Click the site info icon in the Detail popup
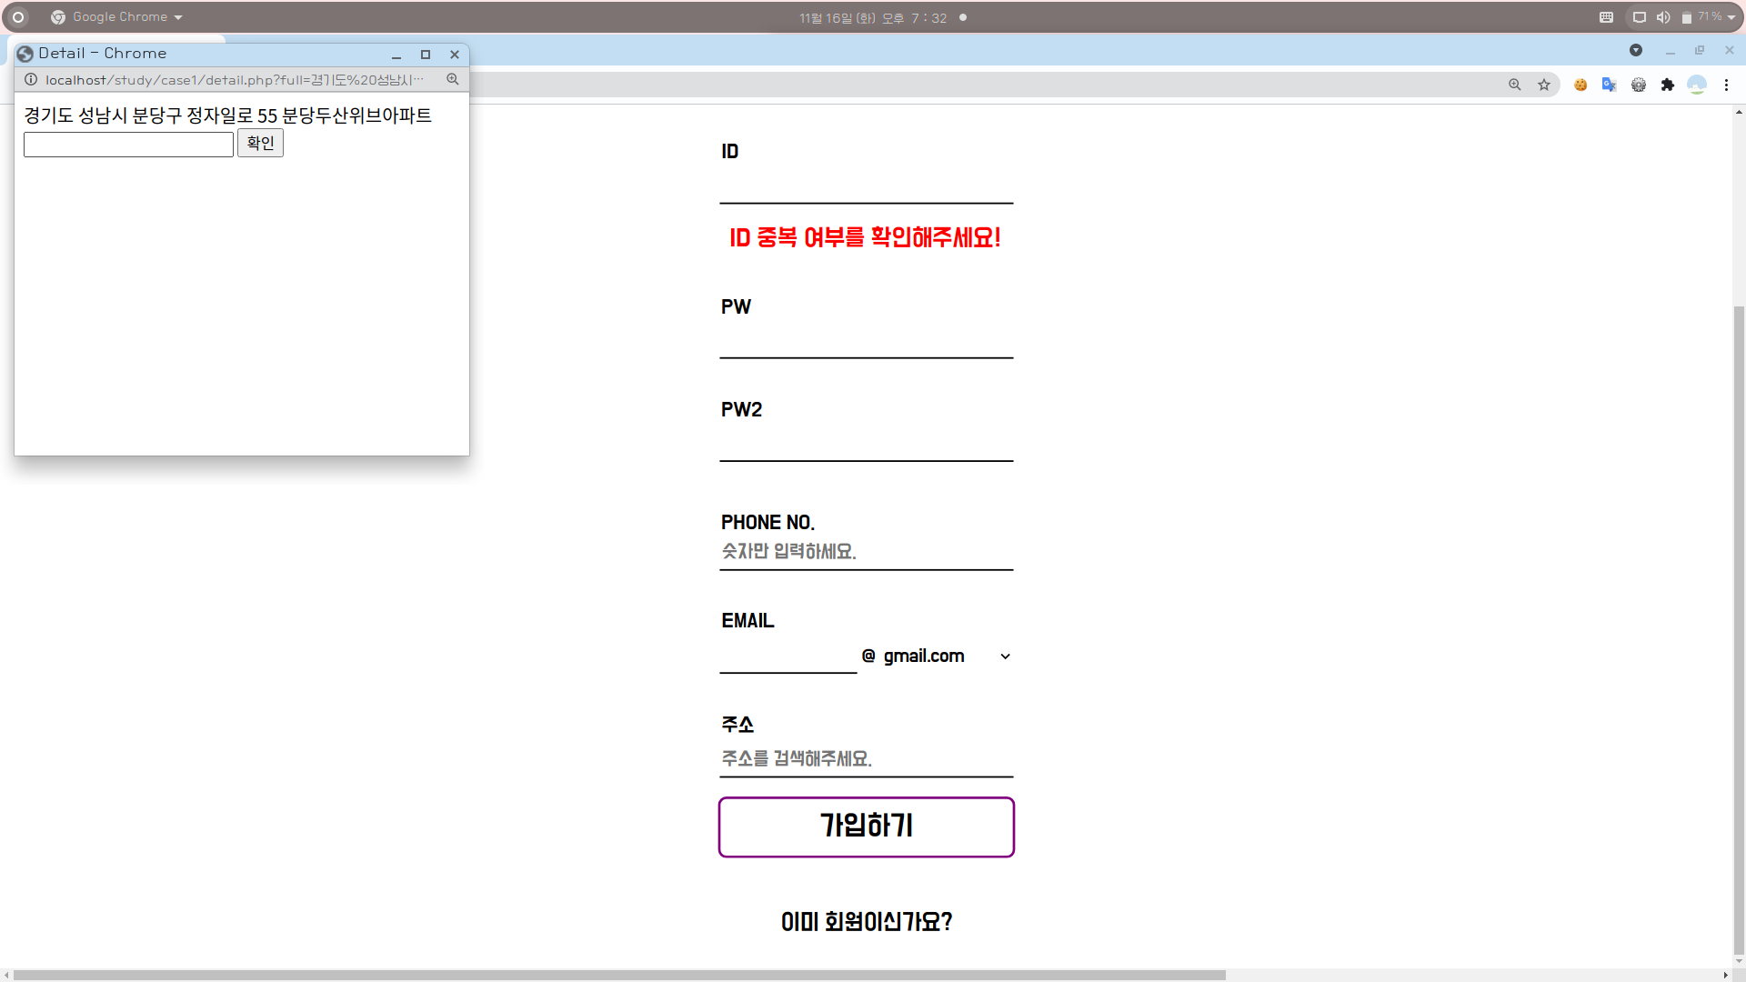This screenshot has height=982, width=1746. [x=31, y=80]
